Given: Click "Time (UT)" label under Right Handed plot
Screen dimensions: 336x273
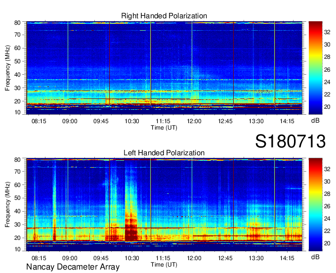Looking at the screenshot, I should point(164,128).
